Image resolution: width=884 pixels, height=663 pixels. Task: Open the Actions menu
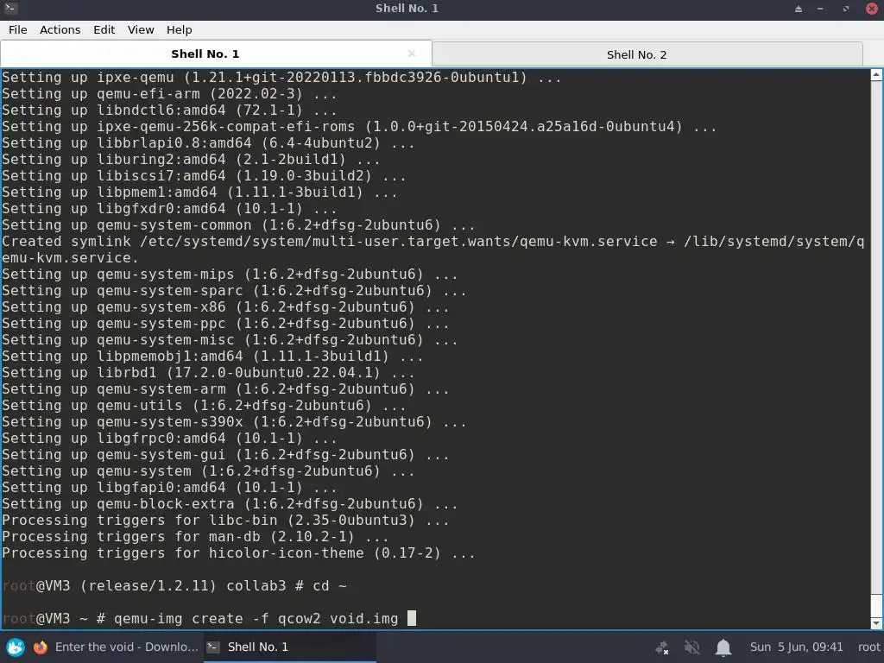pos(60,30)
